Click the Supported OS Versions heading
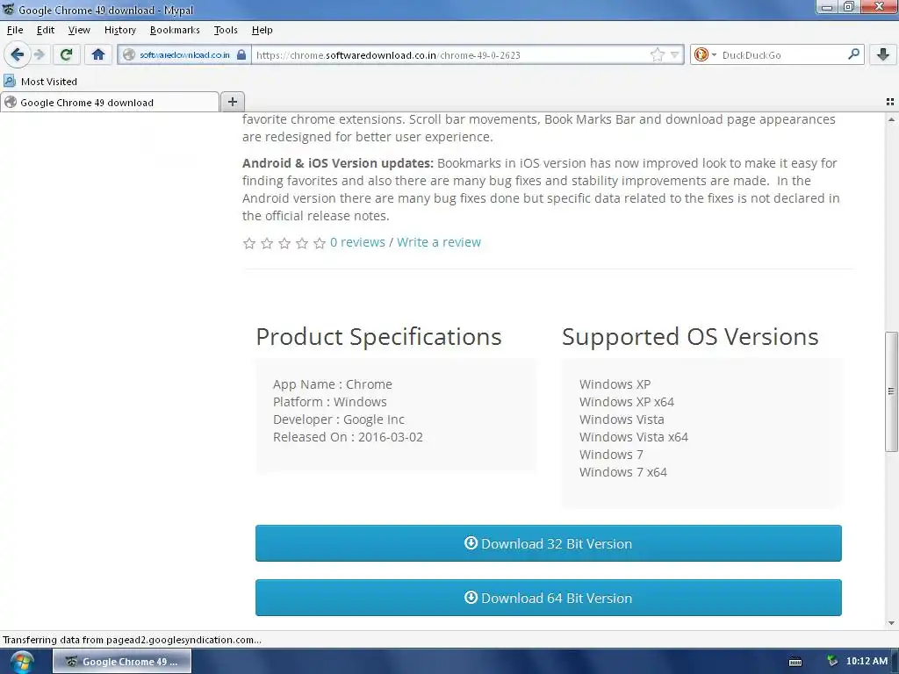This screenshot has height=674, width=899. (690, 337)
